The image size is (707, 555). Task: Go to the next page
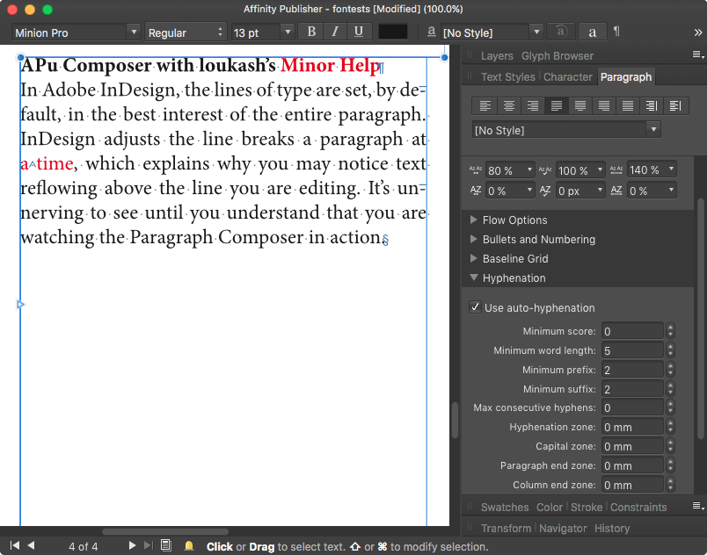pyautogui.click(x=132, y=545)
